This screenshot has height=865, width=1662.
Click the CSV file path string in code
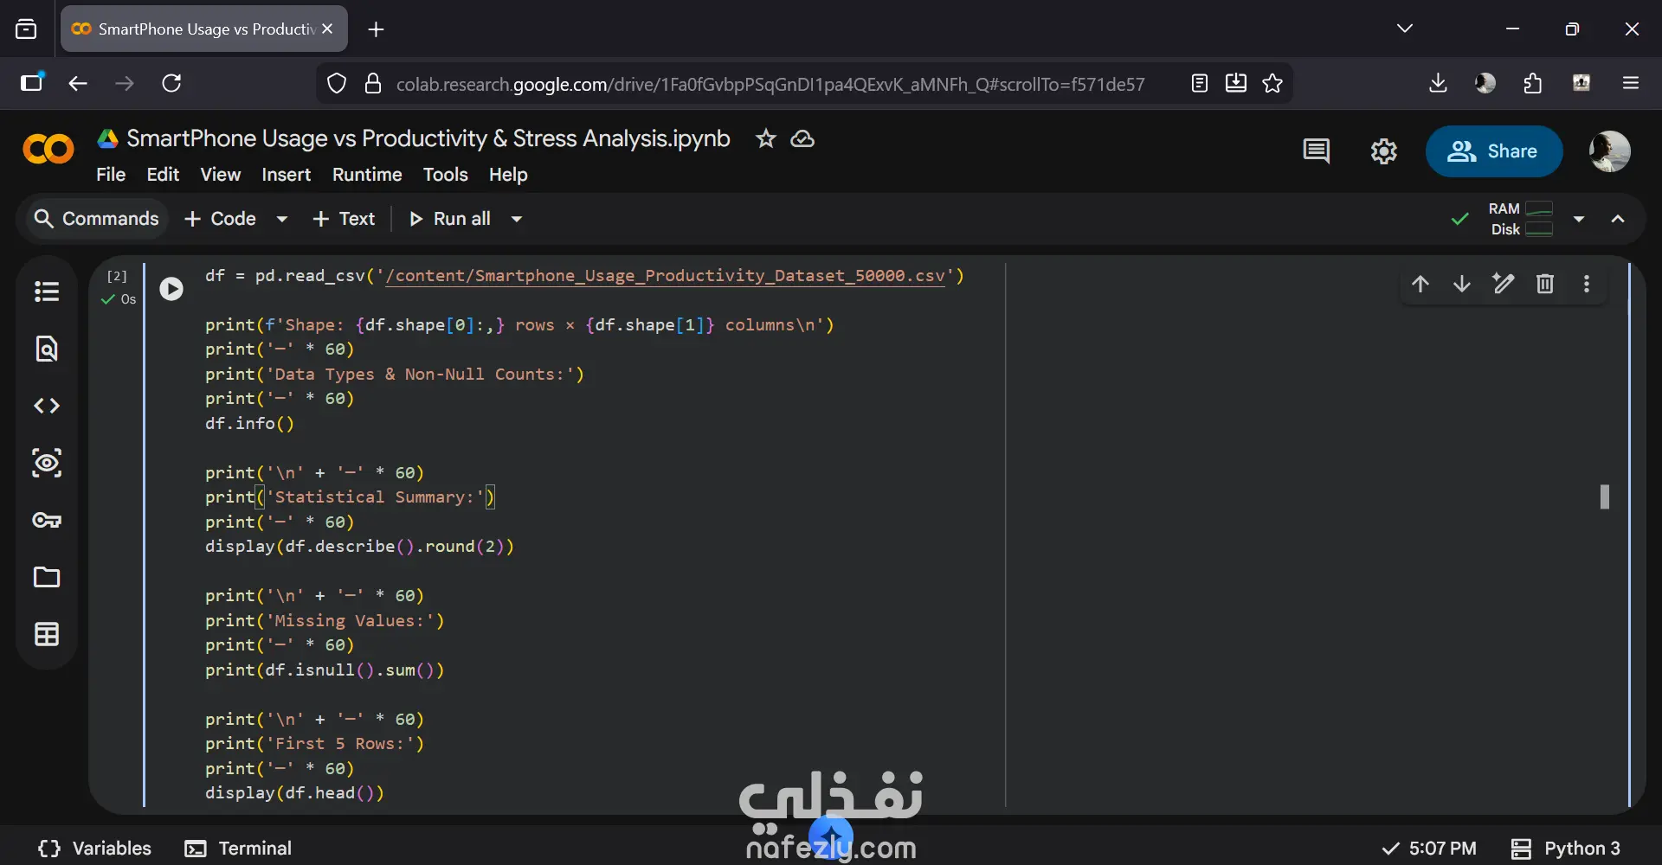click(x=665, y=276)
